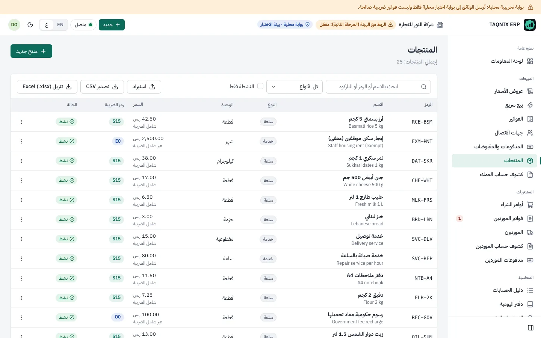The image size is (541, 338).
Task: Click the بوابة محلية test environment badge
Action: [x=285, y=24]
